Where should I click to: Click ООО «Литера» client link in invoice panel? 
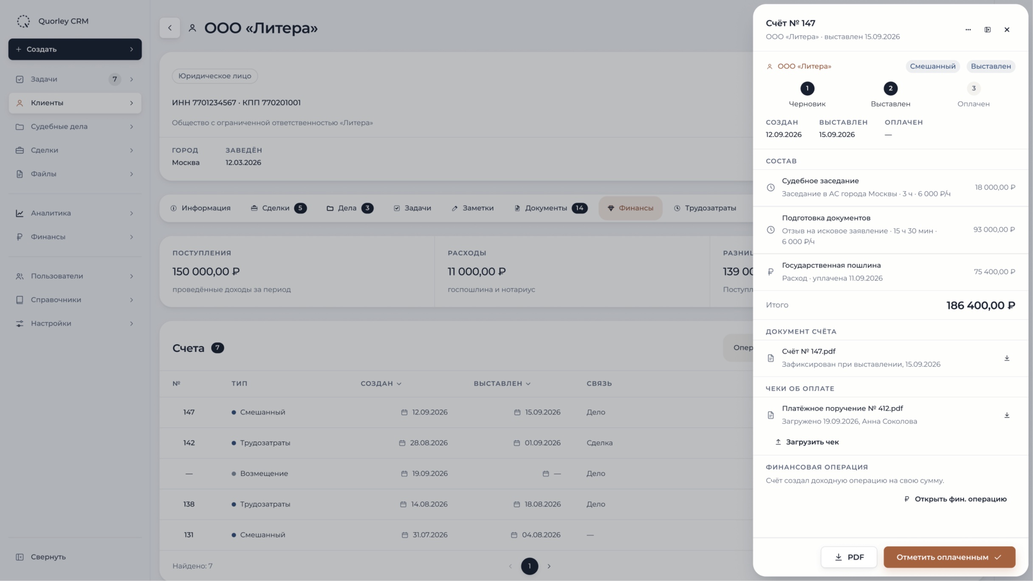pos(799,66)
